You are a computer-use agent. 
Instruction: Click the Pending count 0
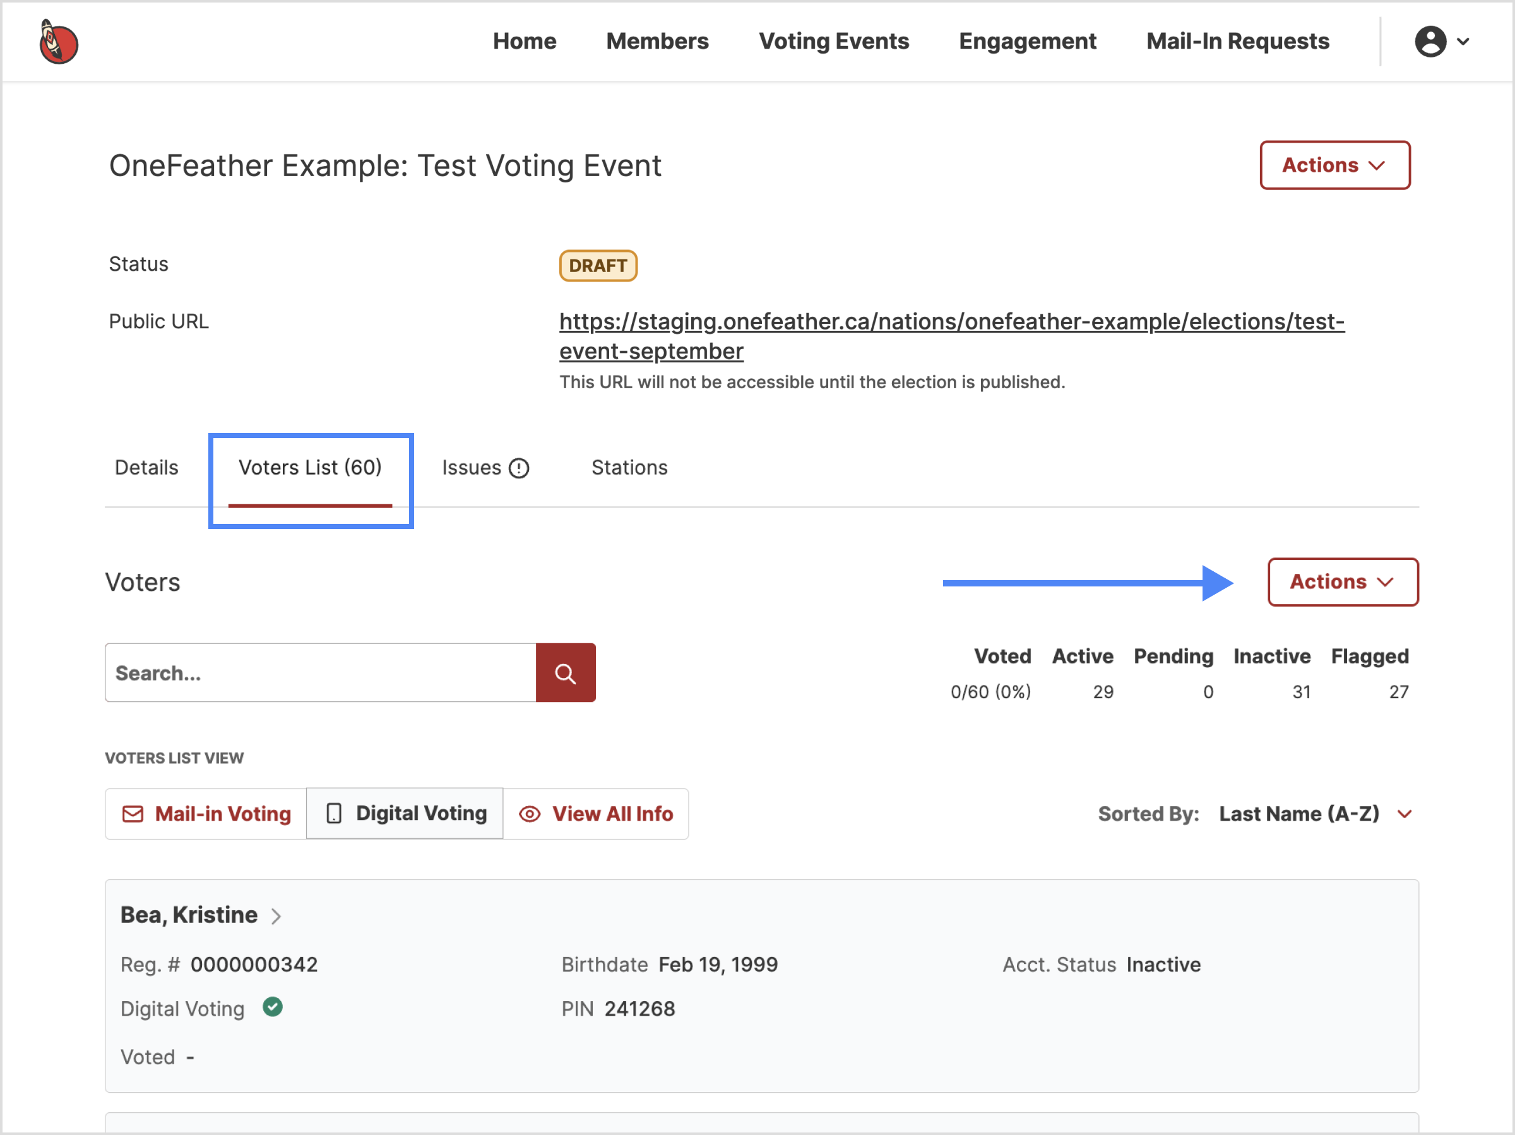pos(1208,692)
